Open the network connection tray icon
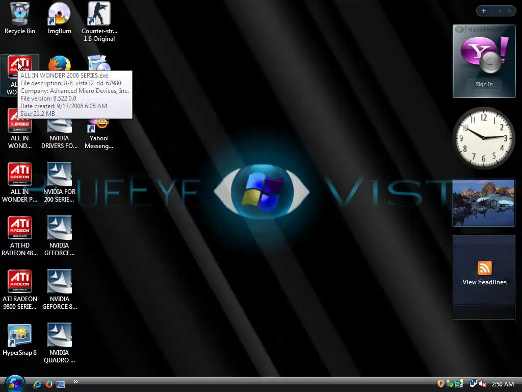Screen dimensions: 522x392 pyautogui.click(x=473, y=384)
